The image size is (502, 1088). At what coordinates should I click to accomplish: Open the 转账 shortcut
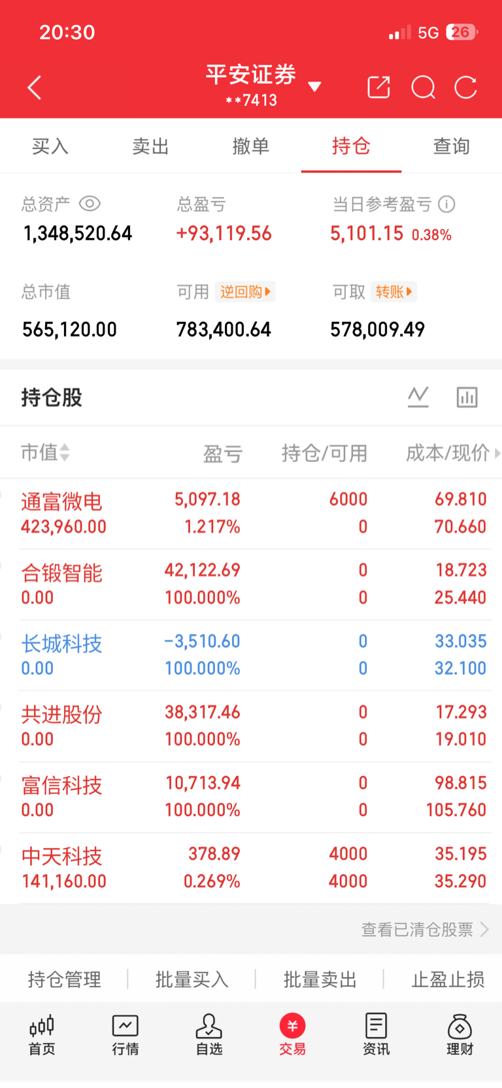393,292
